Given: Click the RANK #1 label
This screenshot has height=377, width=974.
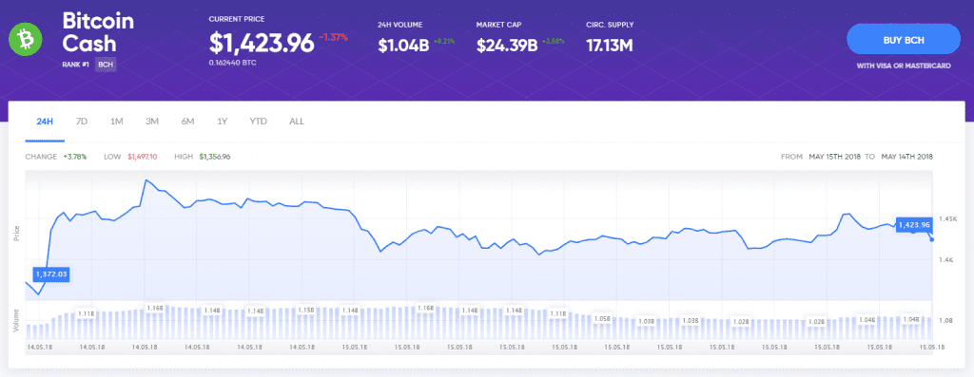Looking at the screenshot, I should coord(76,64).
